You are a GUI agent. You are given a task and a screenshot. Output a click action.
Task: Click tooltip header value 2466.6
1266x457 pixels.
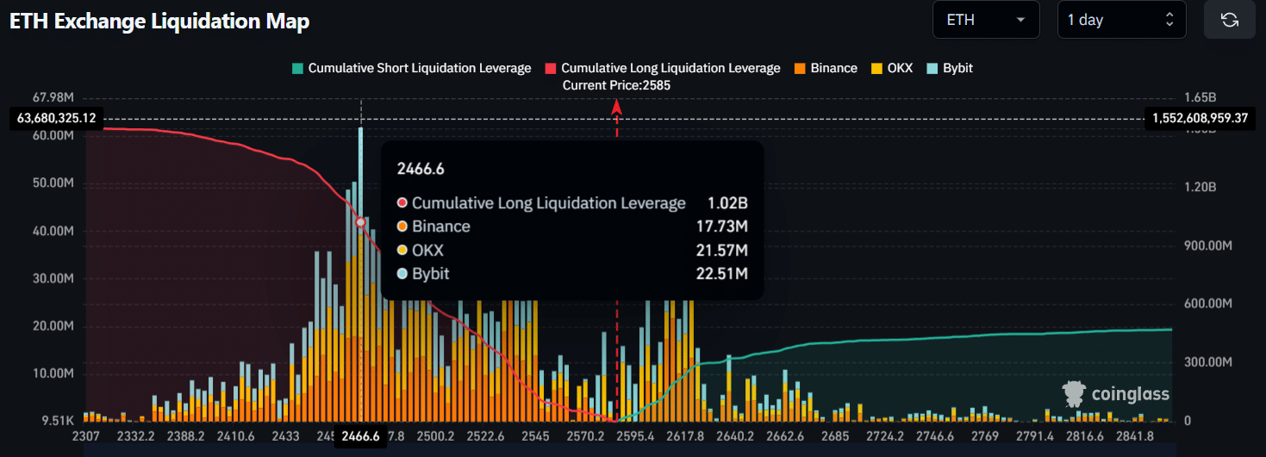[421, 169]
